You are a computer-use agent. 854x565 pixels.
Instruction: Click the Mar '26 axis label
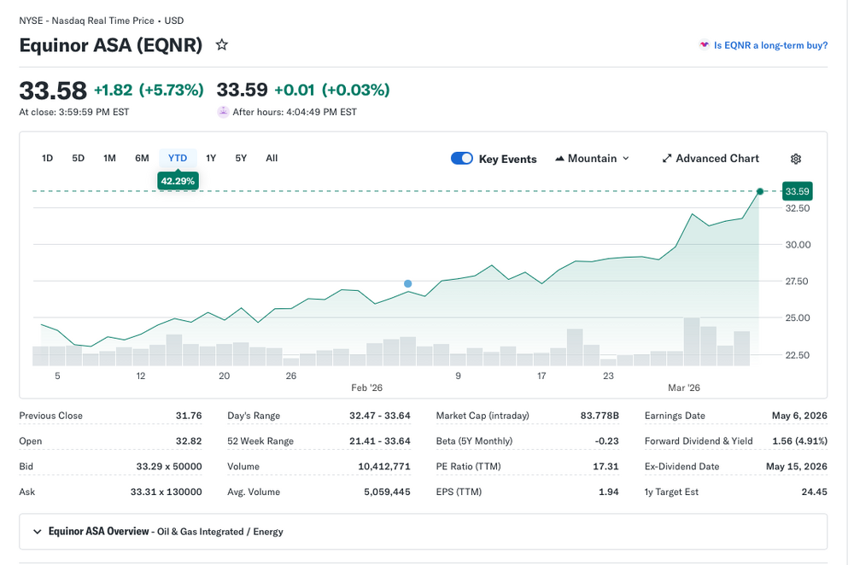click(x=684, y=388)
